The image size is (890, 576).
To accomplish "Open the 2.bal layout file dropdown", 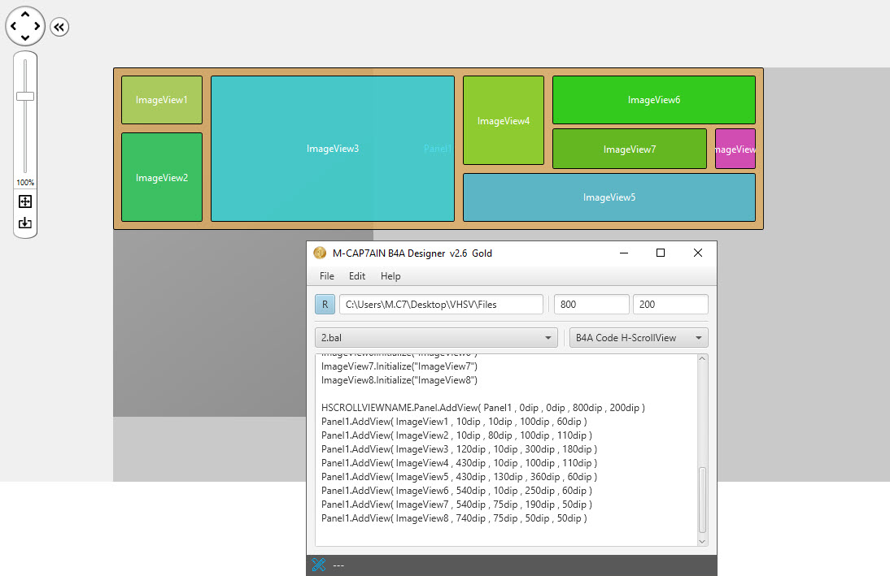I will [x=436, y=338].
